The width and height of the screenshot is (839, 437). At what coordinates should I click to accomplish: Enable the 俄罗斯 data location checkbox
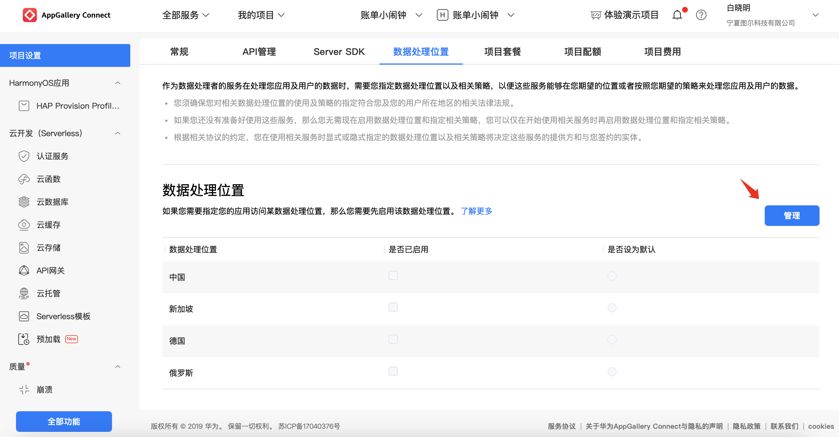click(x=393, y=371)
